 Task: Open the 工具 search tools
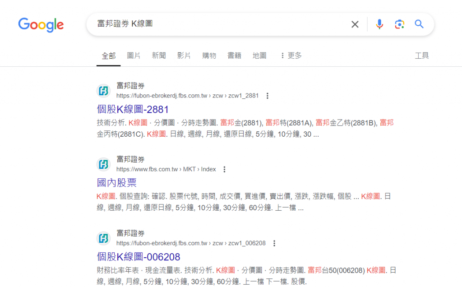coord(422,56)
